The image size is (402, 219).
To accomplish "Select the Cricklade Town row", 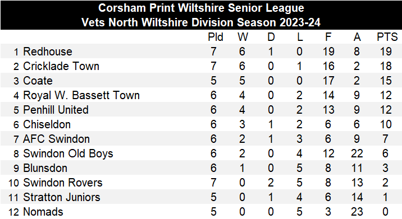I will (201, 66).
